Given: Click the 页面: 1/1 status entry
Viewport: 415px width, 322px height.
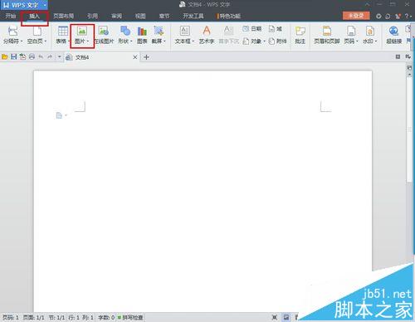Looking at the screenshot, I should 33,317.
